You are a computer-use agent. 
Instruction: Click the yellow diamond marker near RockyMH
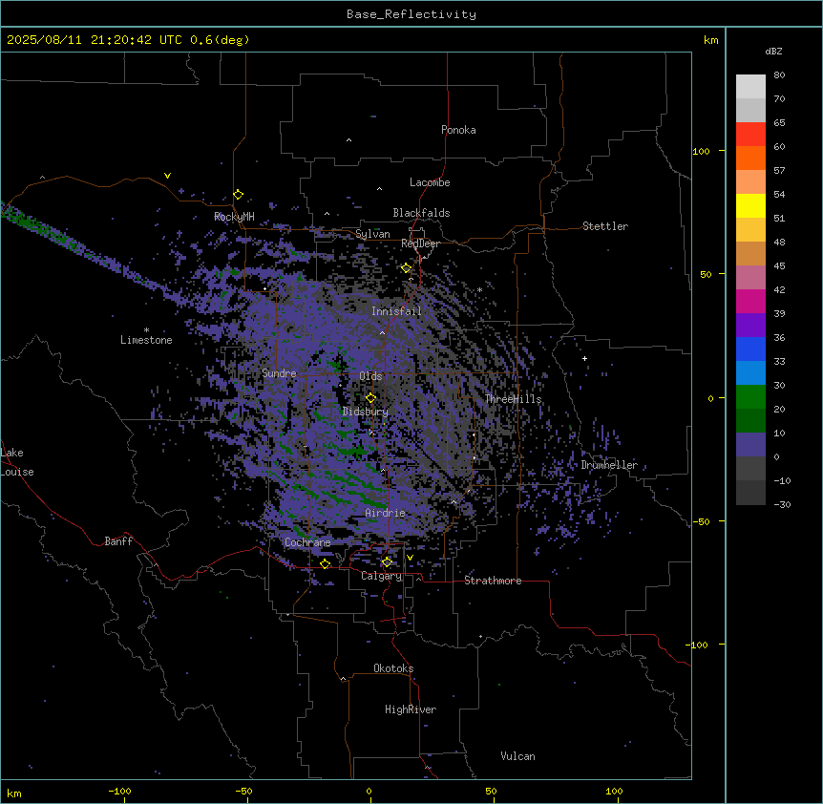click(239, 195)
